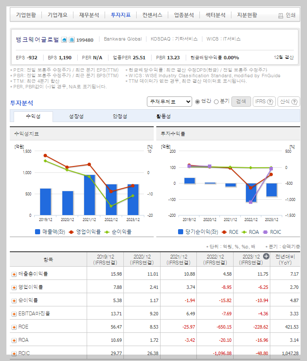Screen dimensions: 307x361
Task: Click the Bankware Global company name text
Action: (123, 39)
